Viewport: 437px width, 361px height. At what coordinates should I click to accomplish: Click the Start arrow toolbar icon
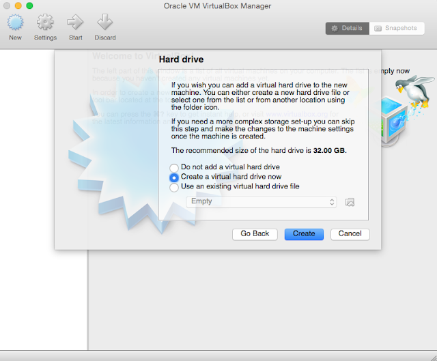click(x=75, y=23)
